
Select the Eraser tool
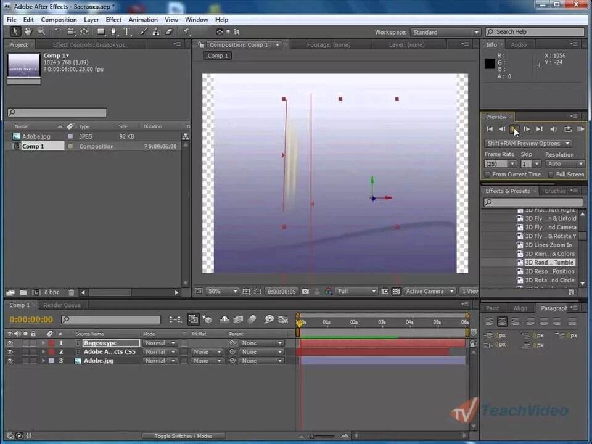coord(169,31)
